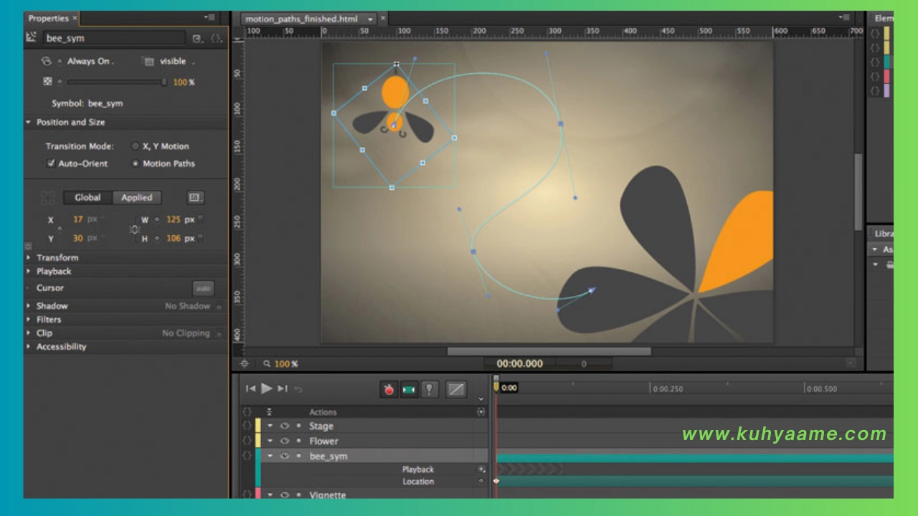918x516 pixels.
Task: Click the opacity checkerboard icon
Action: click(x=47, y=82)
